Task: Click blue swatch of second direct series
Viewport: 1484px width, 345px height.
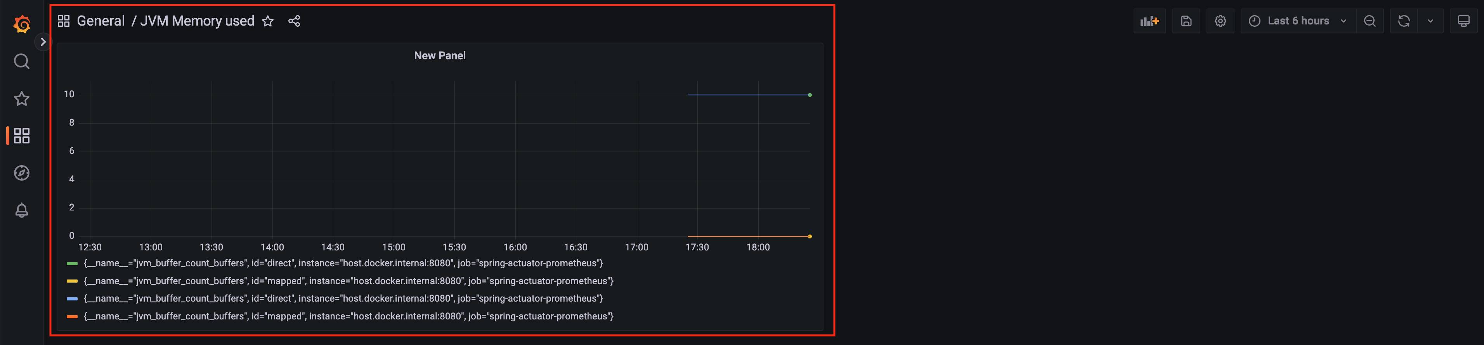Action: (72, 298)
